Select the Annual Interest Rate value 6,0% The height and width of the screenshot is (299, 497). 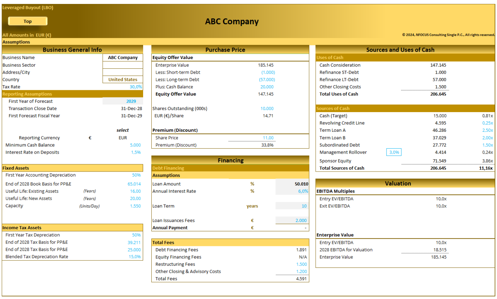292,191
